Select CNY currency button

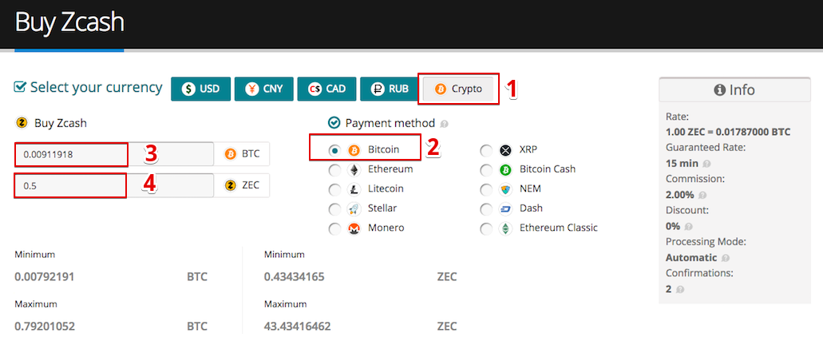[x=263, y=89]
